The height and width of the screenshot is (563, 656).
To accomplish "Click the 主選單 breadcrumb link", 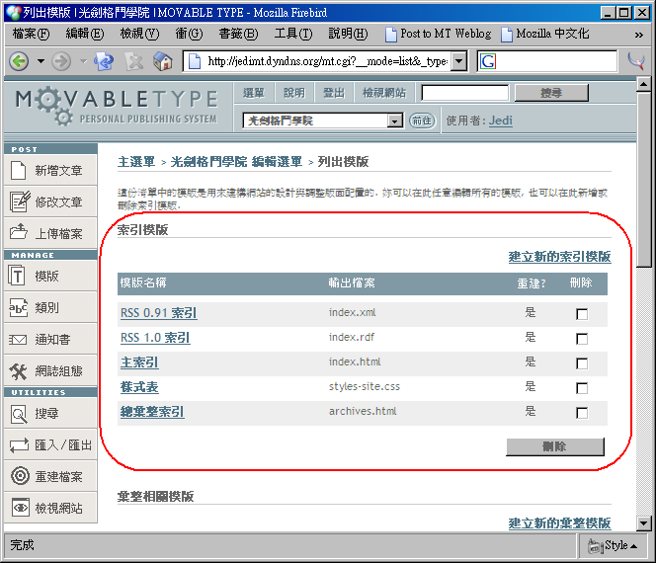I will 136,162.
